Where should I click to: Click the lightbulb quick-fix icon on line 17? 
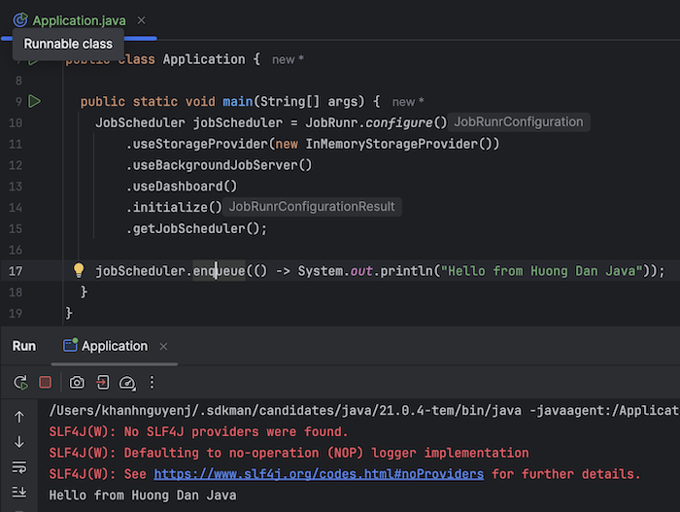(79, 270)
